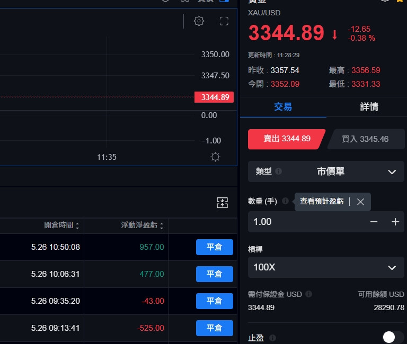Click info icon beside 需付保證金 USD
This screenshot has width=407, height=344.
(309, 294)
